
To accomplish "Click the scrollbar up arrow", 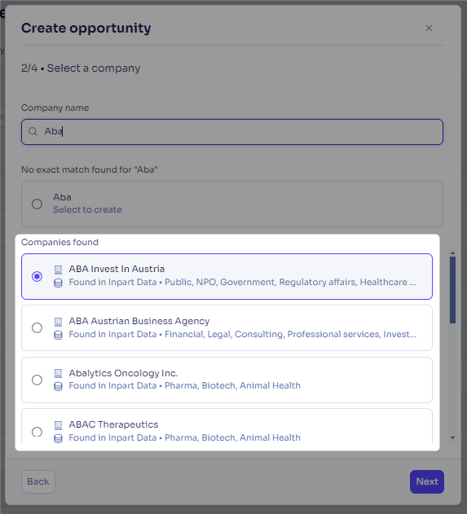I will 452,253.
